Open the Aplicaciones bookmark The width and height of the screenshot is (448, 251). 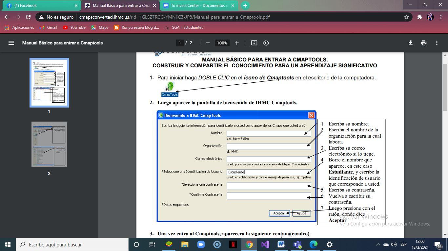click(x=19, y=27)
